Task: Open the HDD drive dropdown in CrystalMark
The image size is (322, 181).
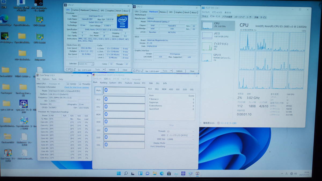Action: [x=180, y=135]
